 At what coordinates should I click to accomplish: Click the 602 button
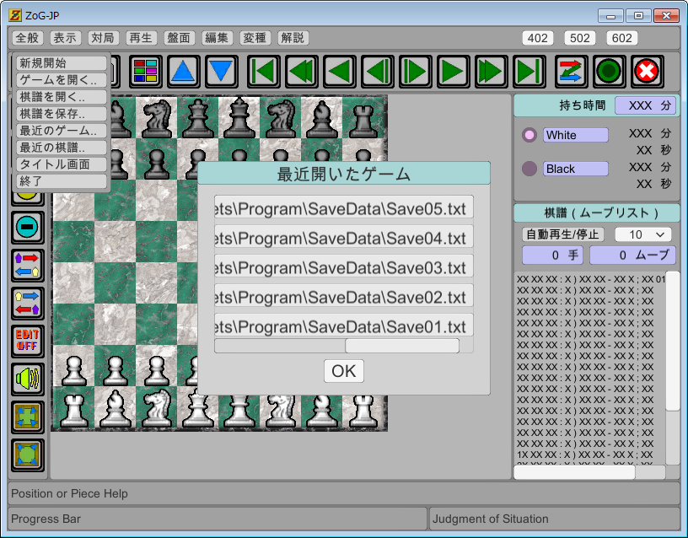coord(621,38)
